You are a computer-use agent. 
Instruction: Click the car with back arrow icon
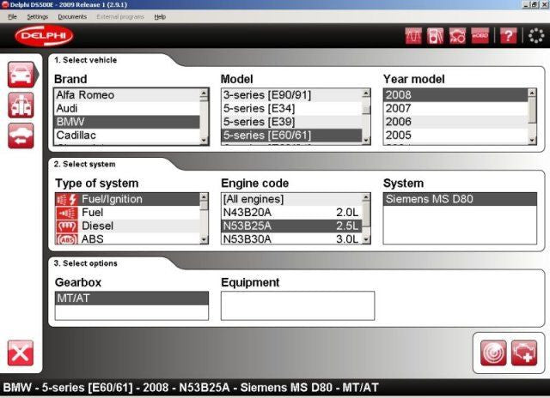pyautogui.click(x=21, y=136)
